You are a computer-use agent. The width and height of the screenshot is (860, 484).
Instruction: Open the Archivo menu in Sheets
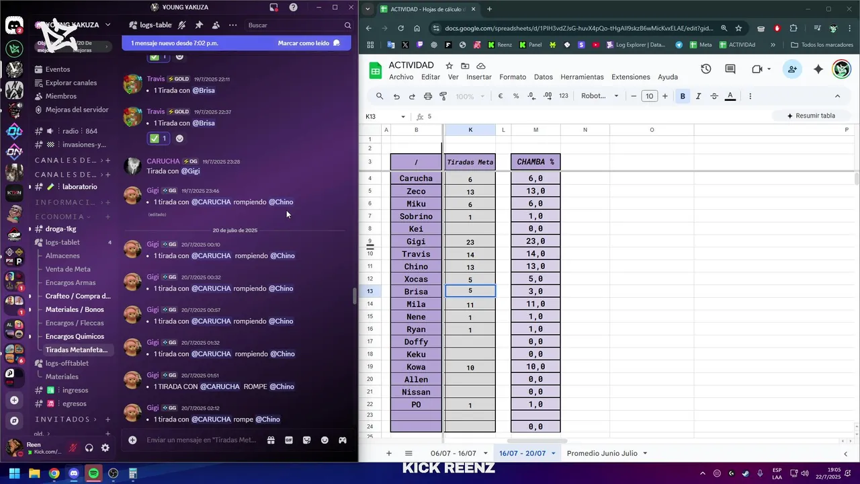tap(401, 77)
